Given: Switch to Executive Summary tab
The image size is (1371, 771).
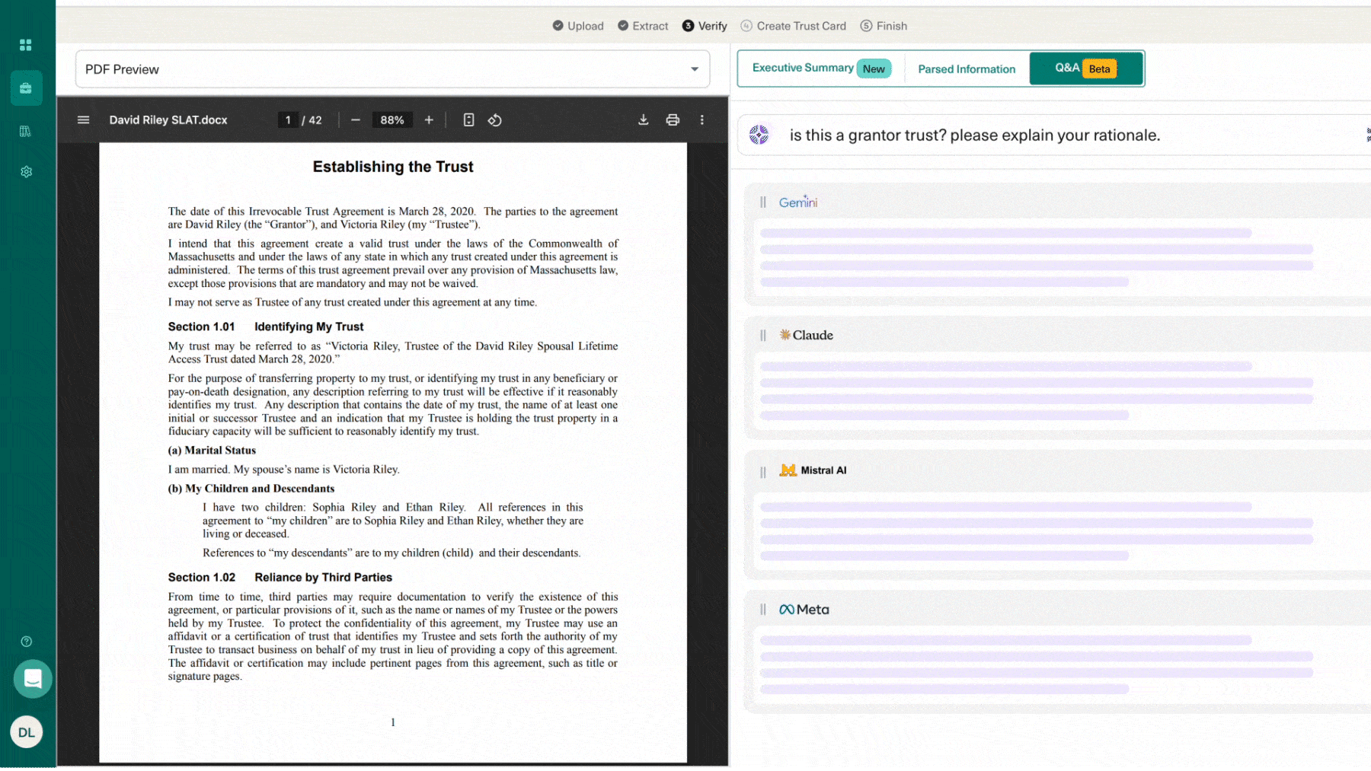Looking at the screenshot, I should coord(821,68).
